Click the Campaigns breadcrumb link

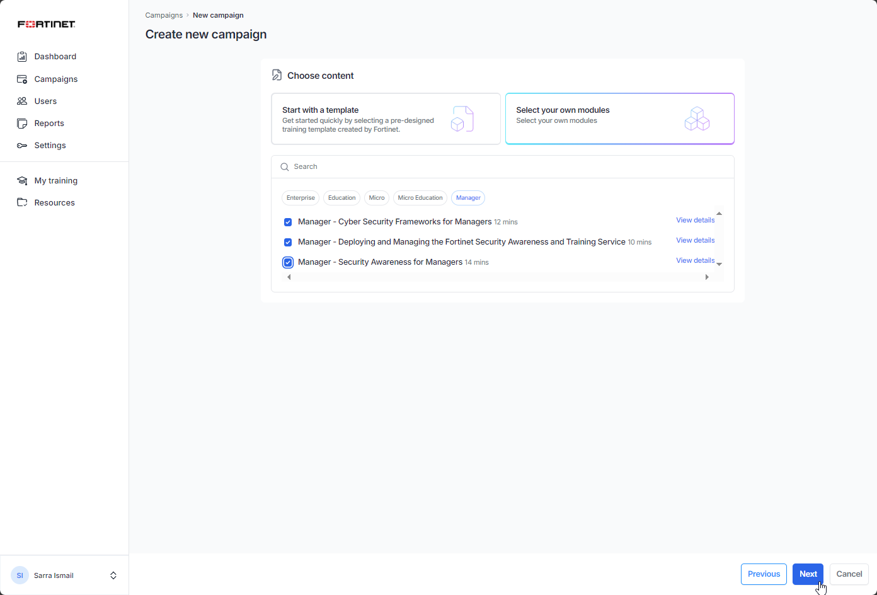click(164, 15)
